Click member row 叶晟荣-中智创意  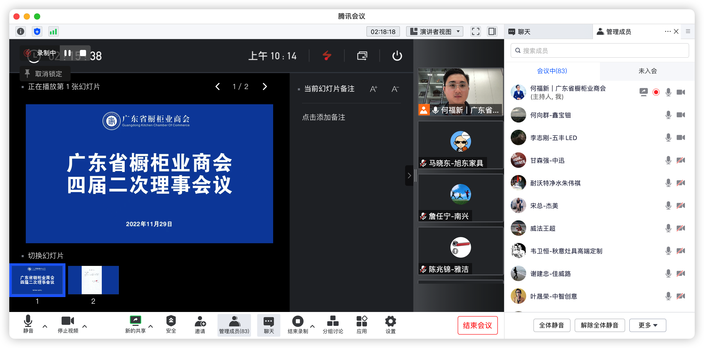pyautogui.click(x=599, y=296)
